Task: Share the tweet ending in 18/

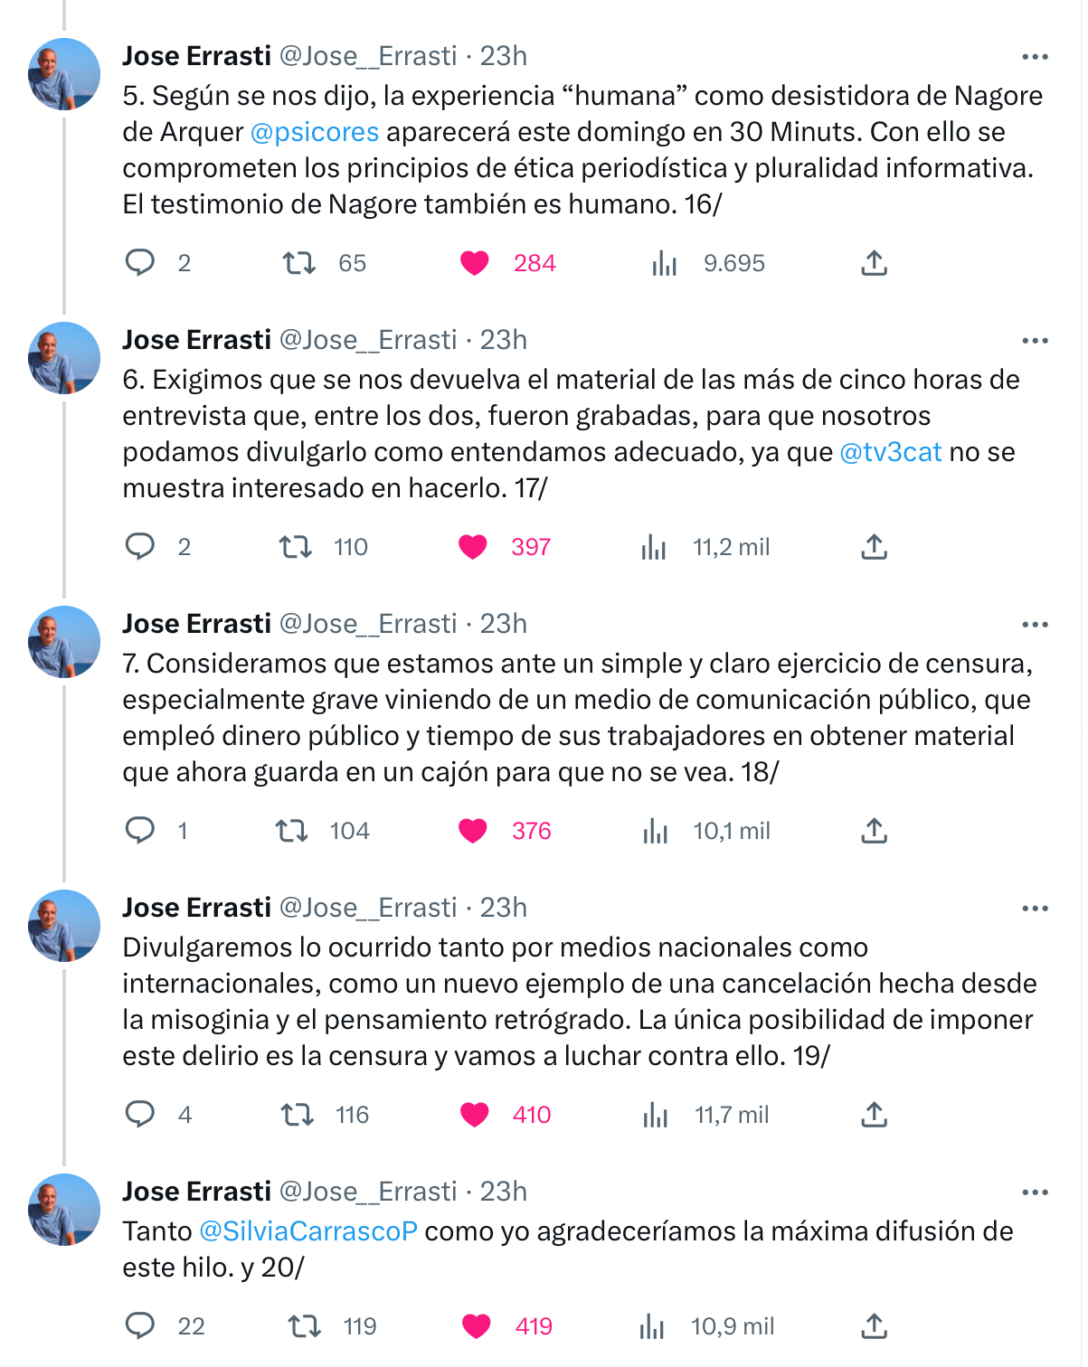Action: point(874,831)
